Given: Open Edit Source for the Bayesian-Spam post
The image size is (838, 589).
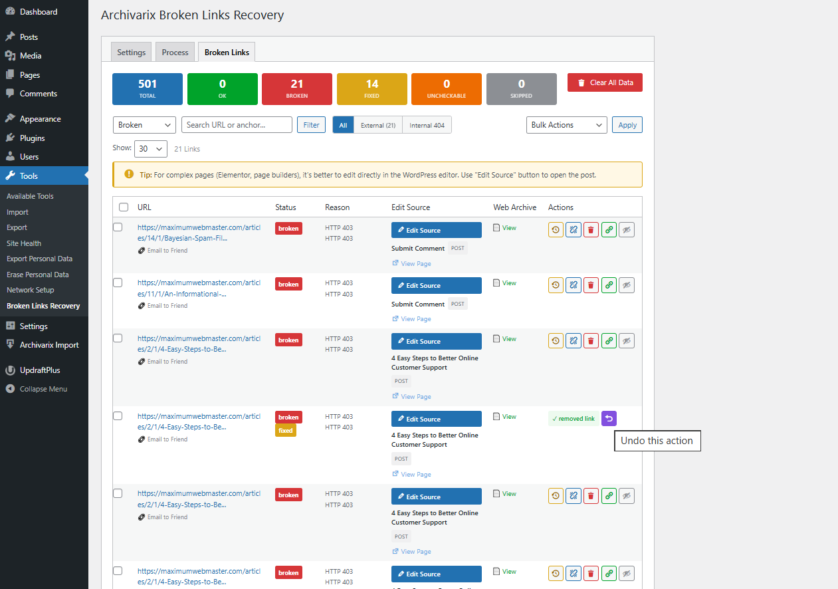Looking at the screenshot, I should click(436, 229).
